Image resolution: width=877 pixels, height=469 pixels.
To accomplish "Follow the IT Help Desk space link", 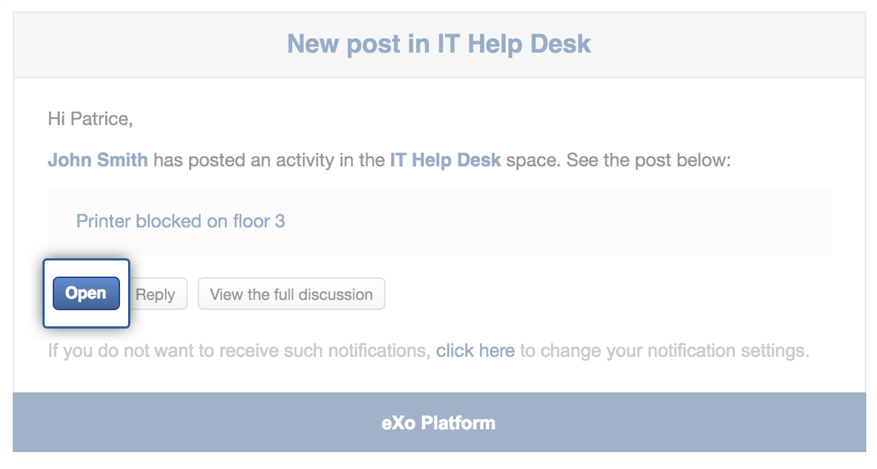I will tap(445, 160).
